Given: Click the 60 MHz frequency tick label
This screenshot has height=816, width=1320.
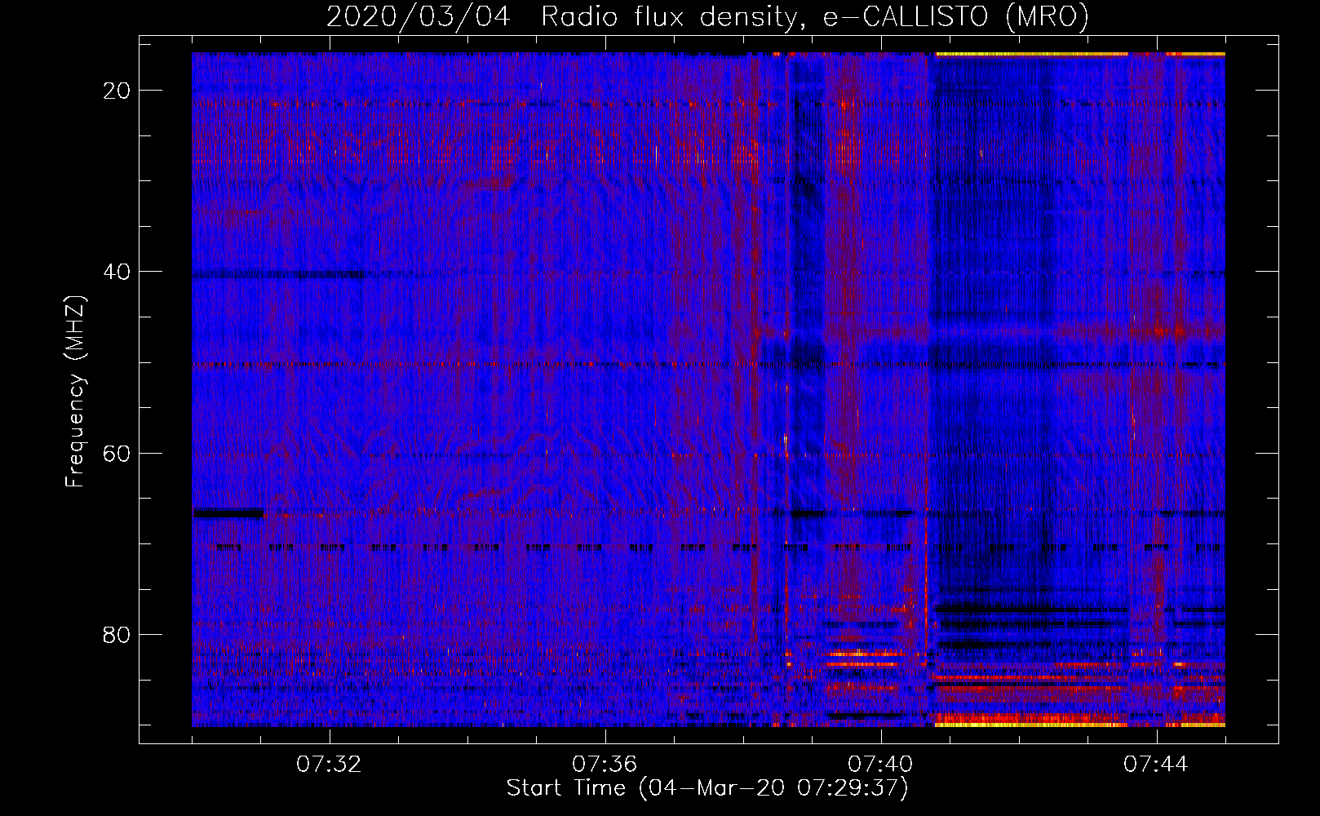Looking at the screenshot, I should click(117, 453).
